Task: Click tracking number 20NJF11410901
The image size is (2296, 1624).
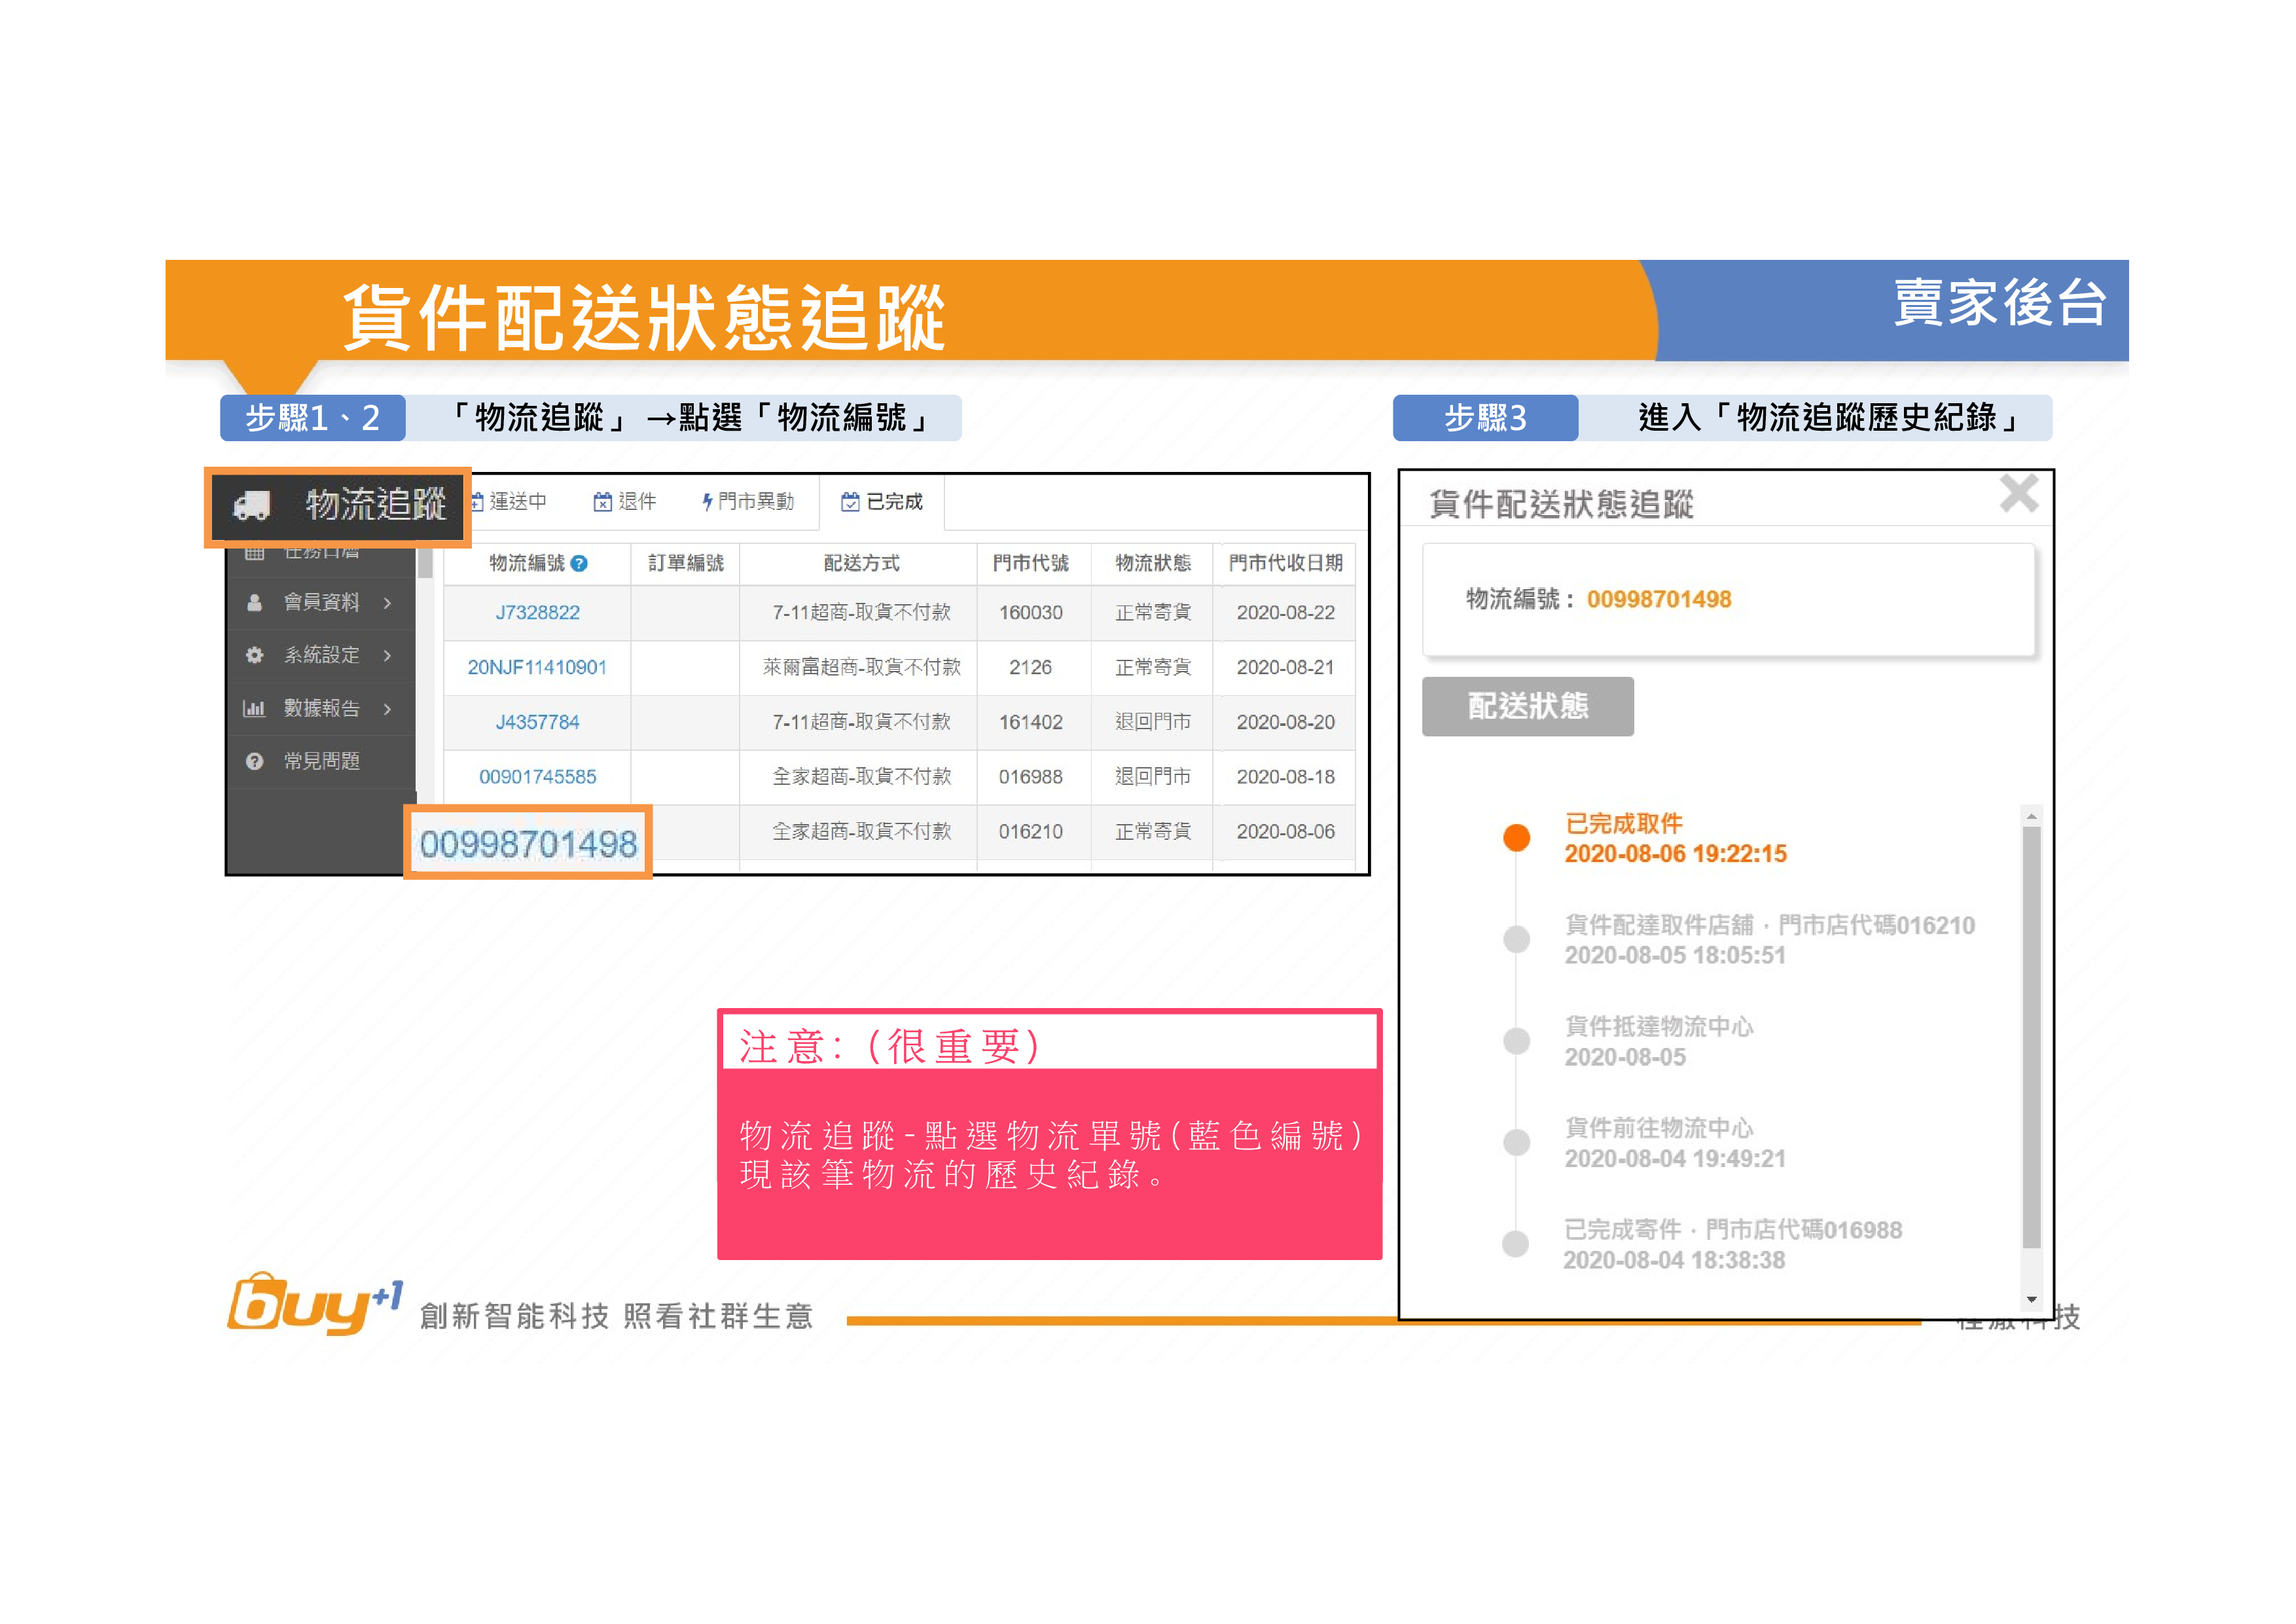Action: (x=537, y=667)
